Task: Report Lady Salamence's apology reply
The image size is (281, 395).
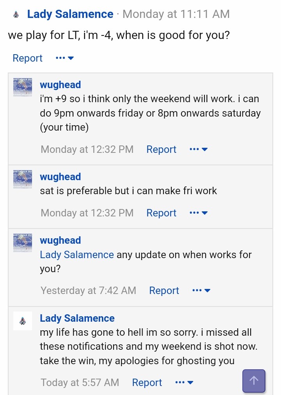Action: 147,383
